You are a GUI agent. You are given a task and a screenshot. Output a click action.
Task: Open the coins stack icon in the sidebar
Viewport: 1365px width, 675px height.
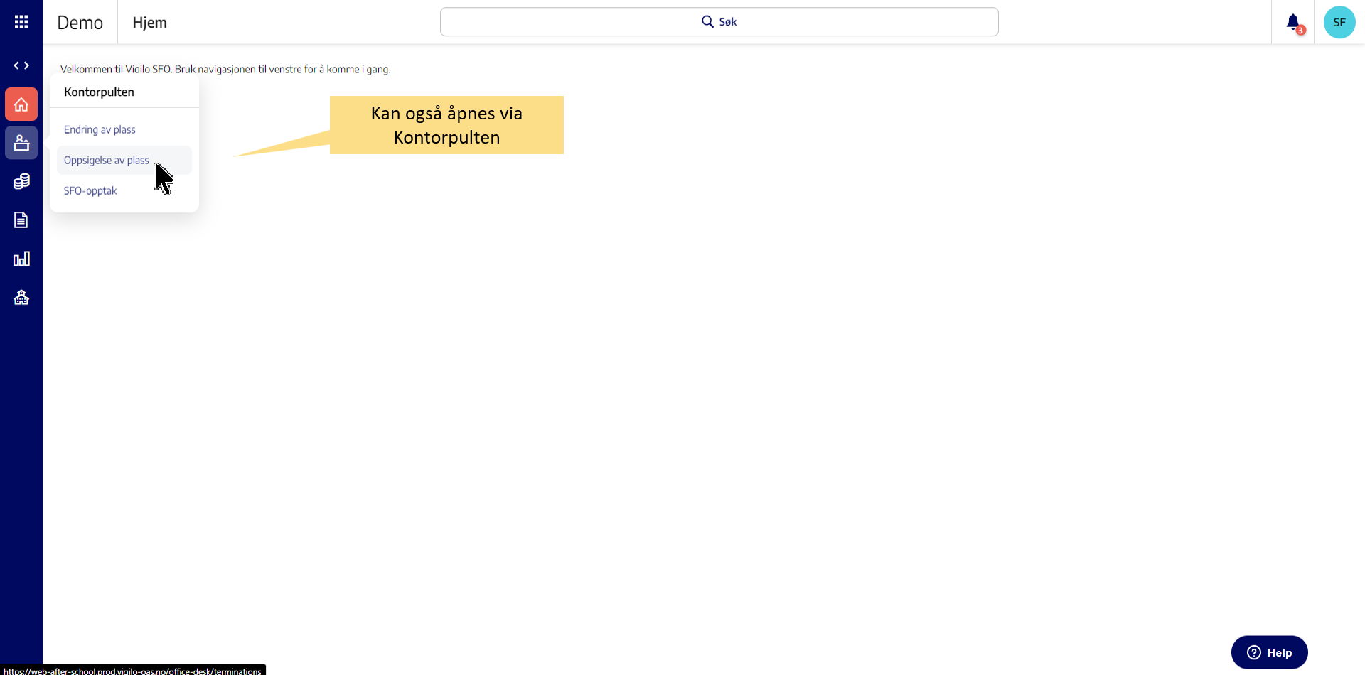pos(21,182)
